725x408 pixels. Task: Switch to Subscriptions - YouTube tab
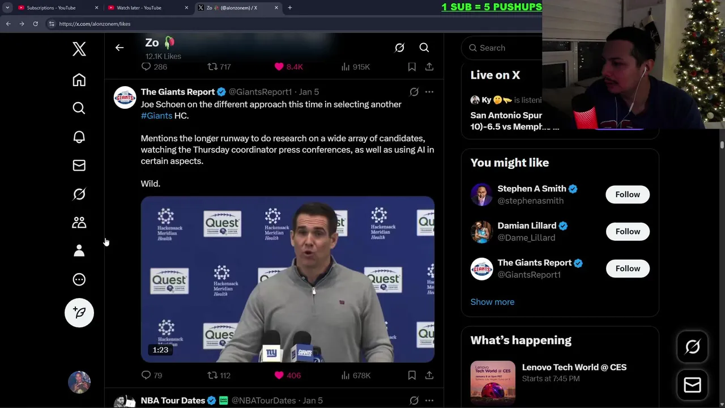pyautogui.click(x=57, y=8)
